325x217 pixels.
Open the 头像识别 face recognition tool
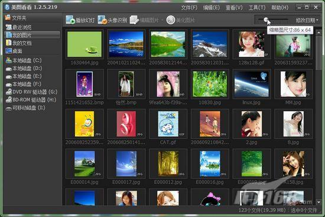coord(102,20)
